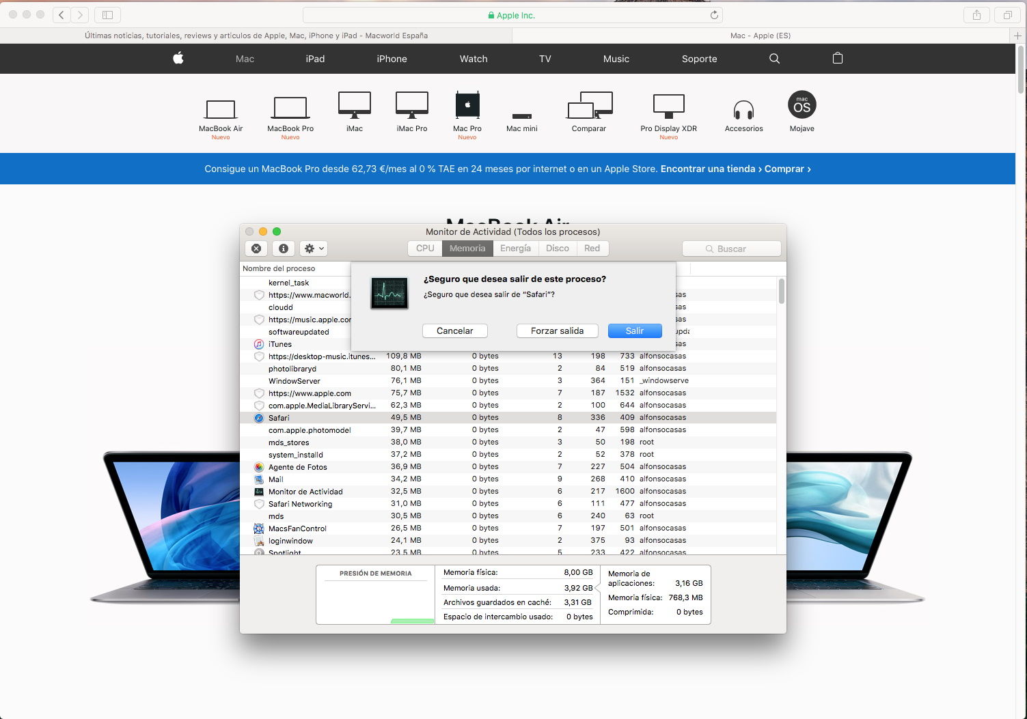Choose the iMac product icon

[x=355, y=105]
